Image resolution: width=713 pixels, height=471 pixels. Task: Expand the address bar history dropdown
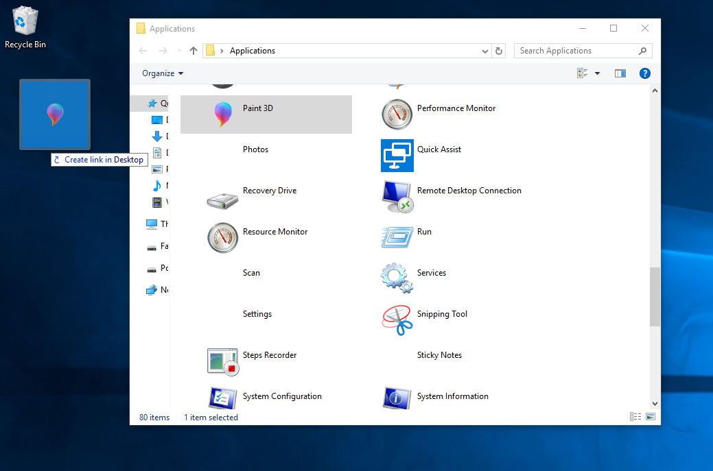[484, 51]
